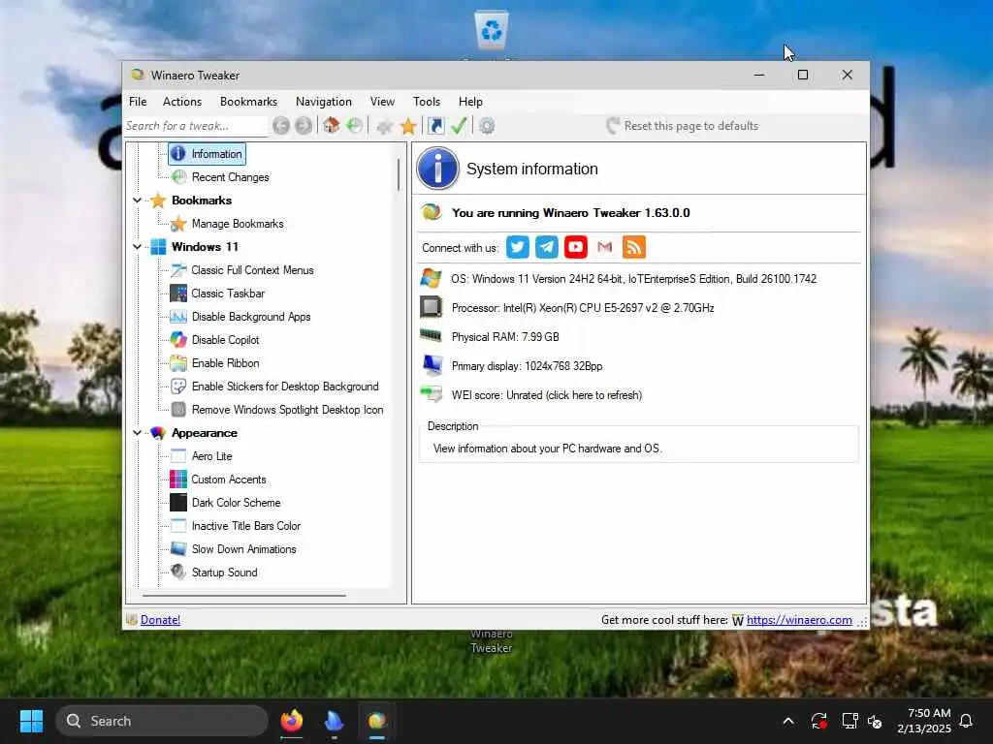
Task: Open the Bookmarks menu
Action: point(248,101)
